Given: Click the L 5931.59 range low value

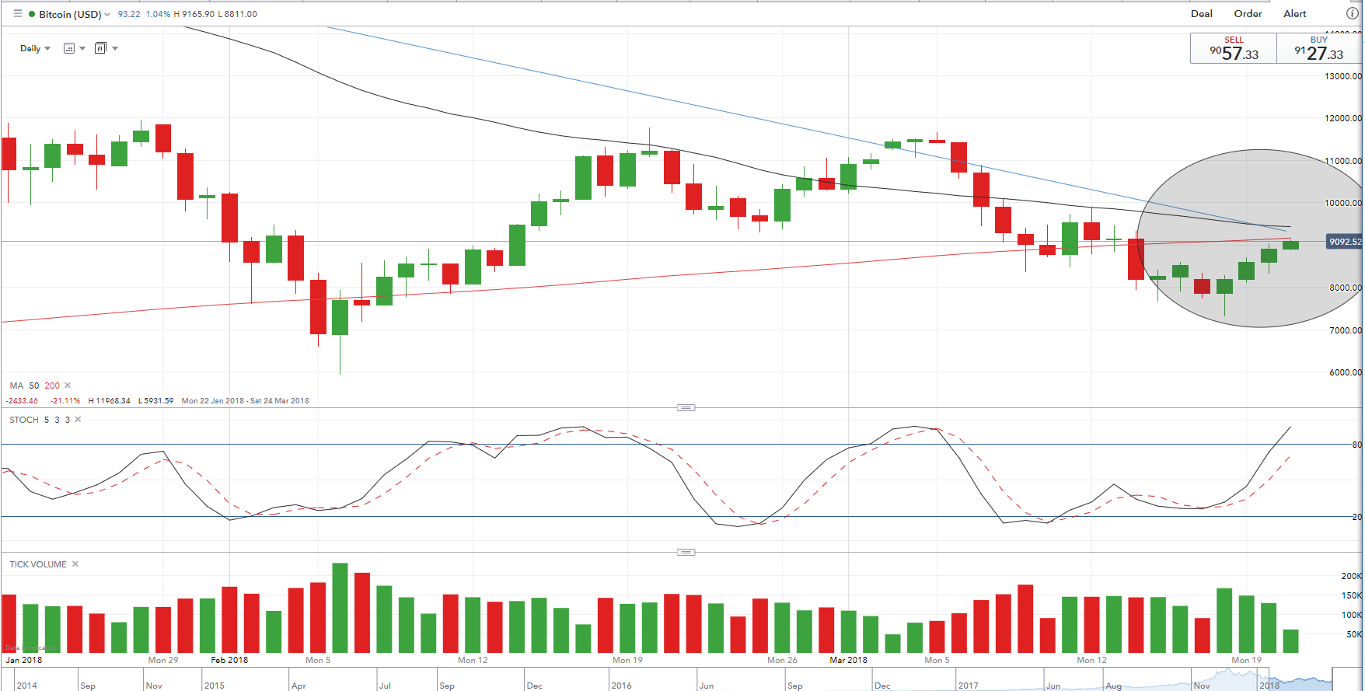Looking at the screenshot, I should 156,401.
